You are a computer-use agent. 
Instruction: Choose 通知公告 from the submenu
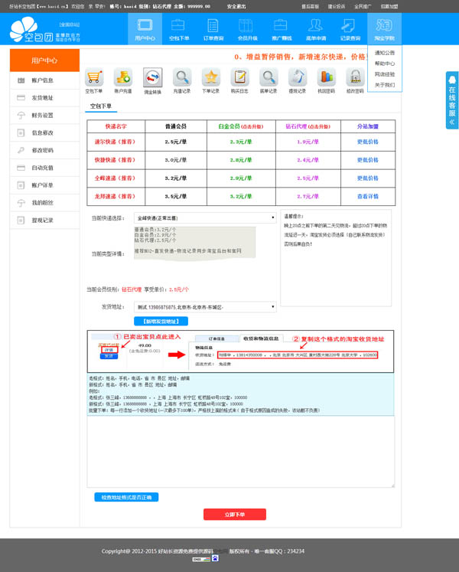(385, 53)
